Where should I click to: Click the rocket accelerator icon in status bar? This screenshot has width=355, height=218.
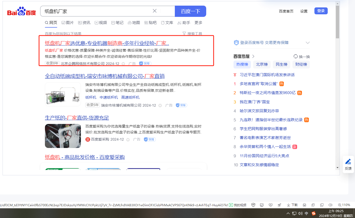click(x=279, y=205)
